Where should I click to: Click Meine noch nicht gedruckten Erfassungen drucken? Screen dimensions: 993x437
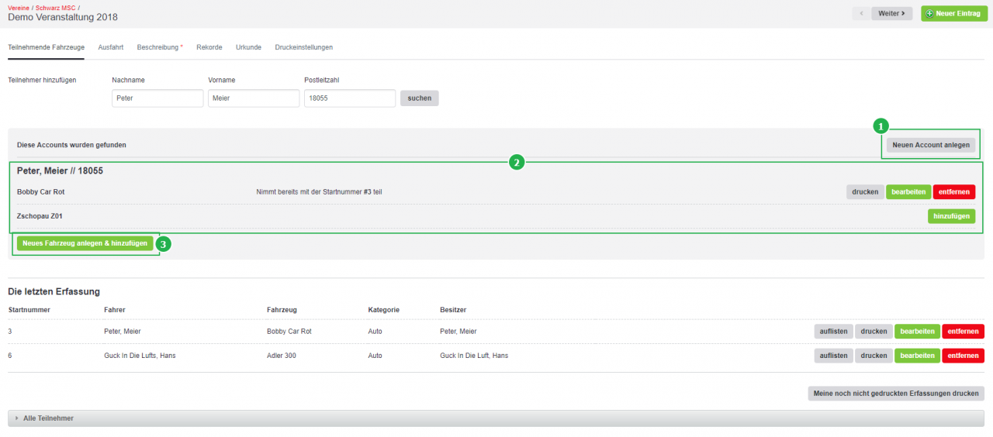pos(896,394)
